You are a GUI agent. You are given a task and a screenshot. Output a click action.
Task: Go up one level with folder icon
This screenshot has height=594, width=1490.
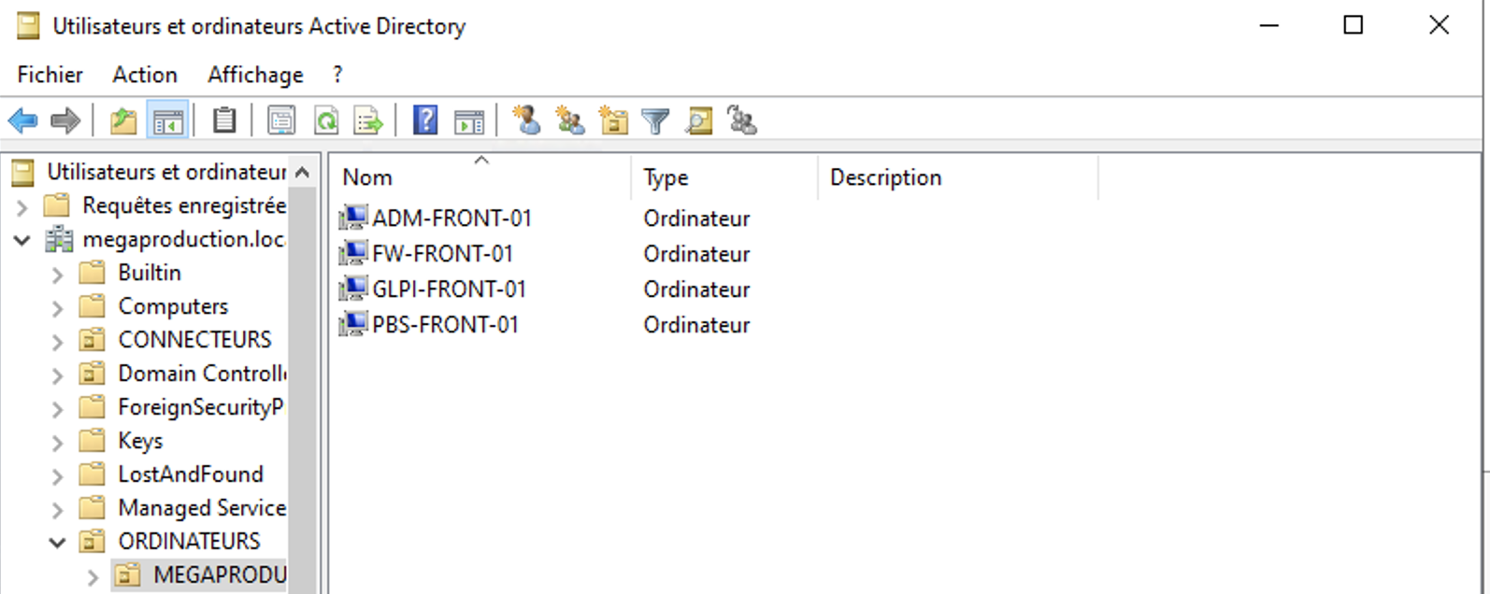click(123, 120)
